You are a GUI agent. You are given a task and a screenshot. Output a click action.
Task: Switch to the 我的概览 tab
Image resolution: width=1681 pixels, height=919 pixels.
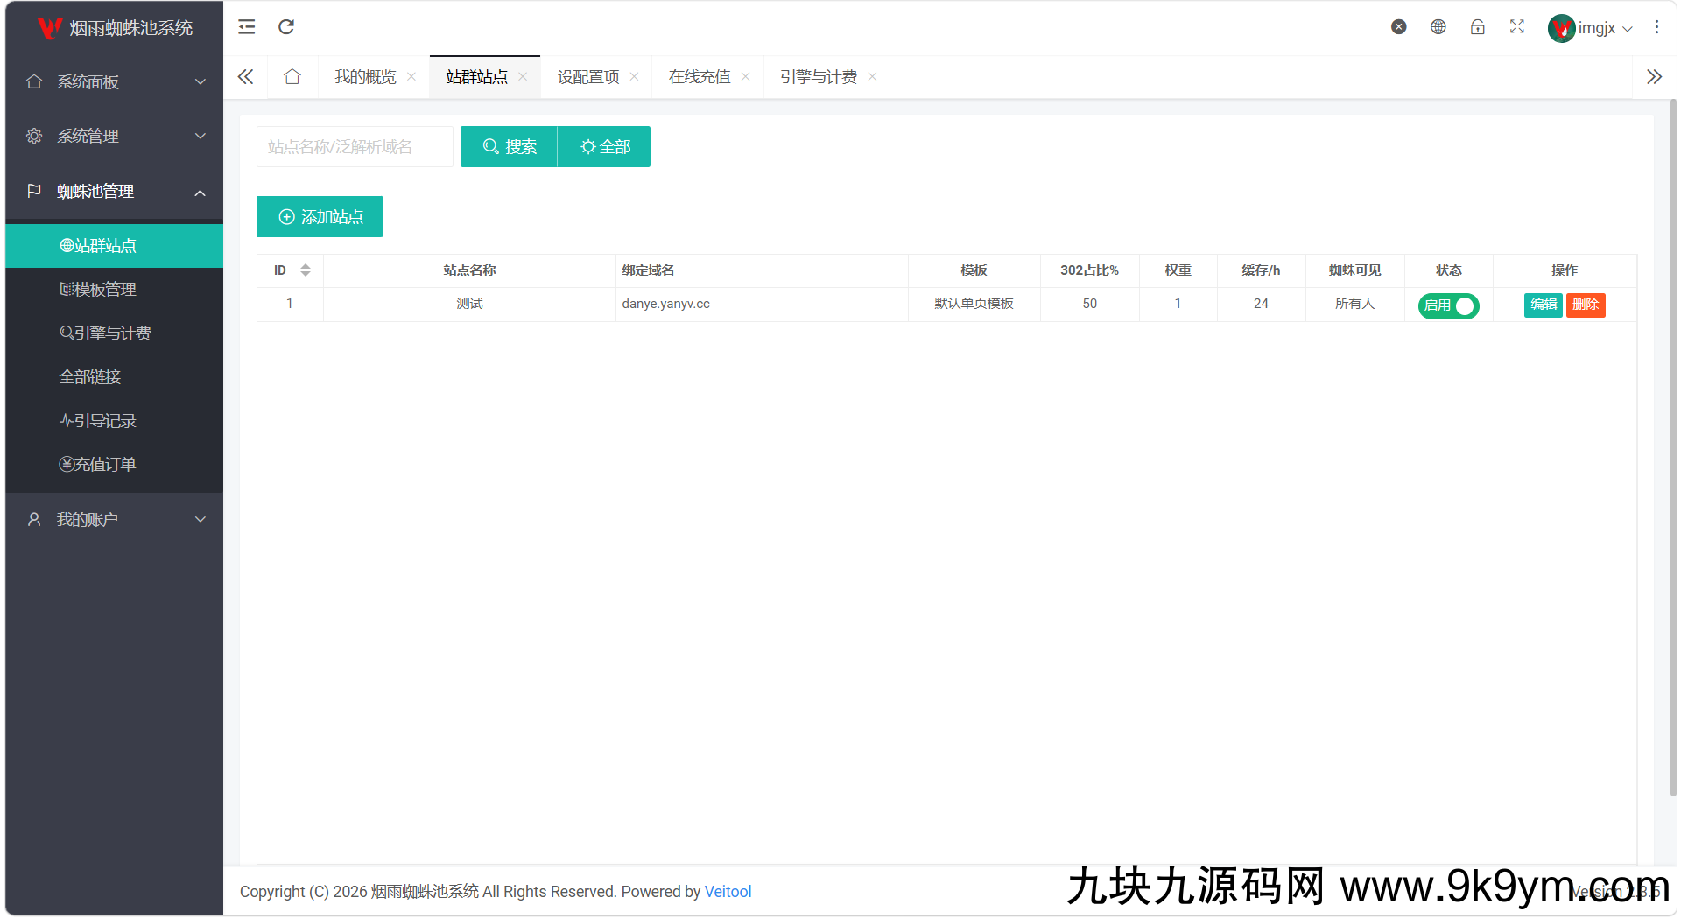[x=365, y=77]
